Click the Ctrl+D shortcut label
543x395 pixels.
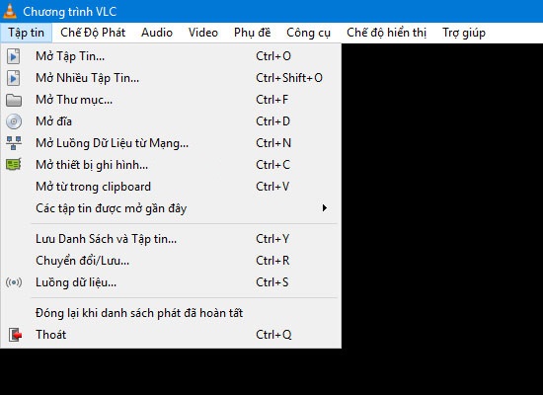272,121
